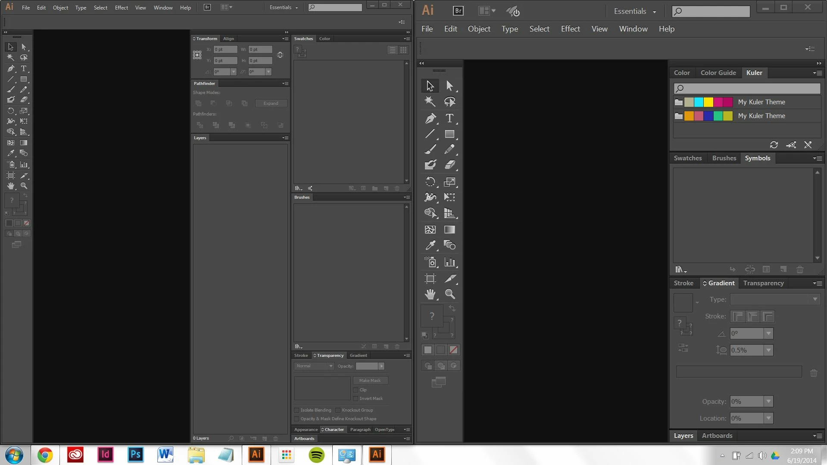The height and width of the screenshot is (465, 827).
Task: Switch to the Color Guide tab
Action: [718, 73]
